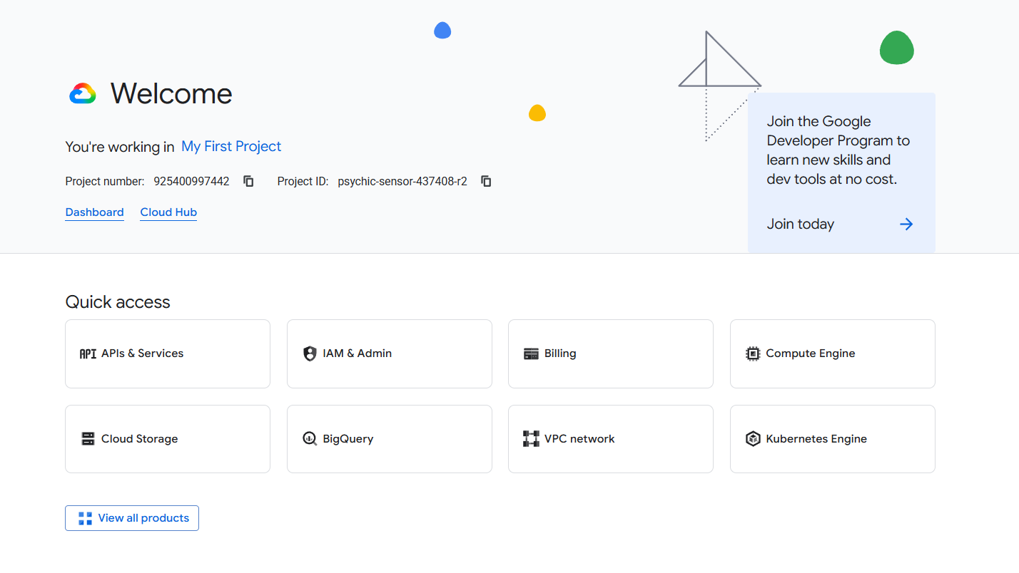Click the storage icon in Cloud Storage card
The image size is (1019, 573).
[x=88, y=439]
